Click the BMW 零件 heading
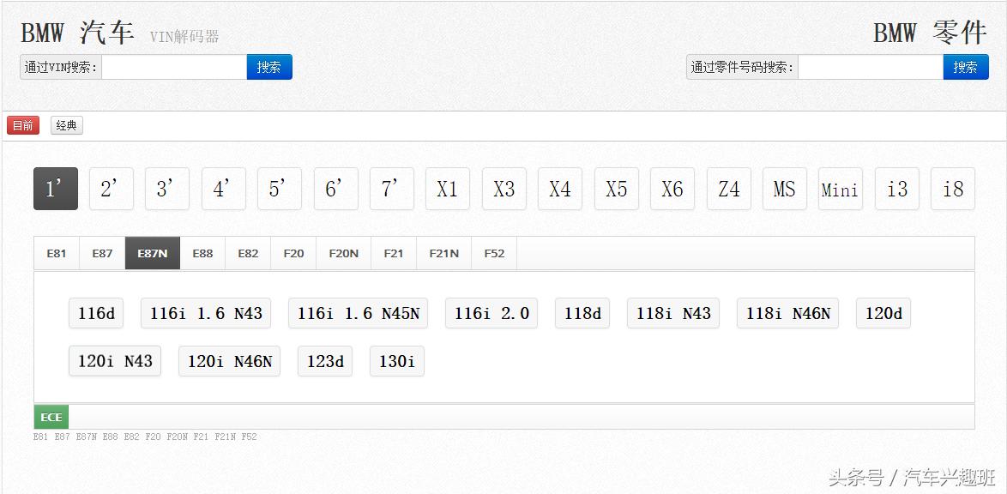 [x=929, y=33]
